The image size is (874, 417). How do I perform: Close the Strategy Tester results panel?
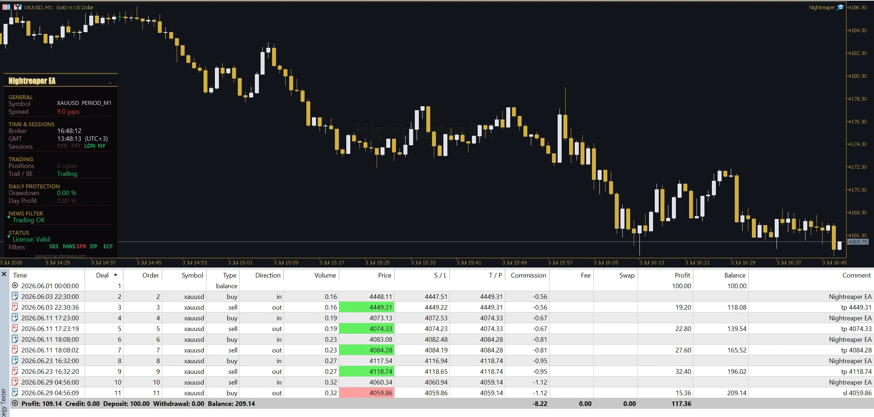pyautogui.click(x=4, y=274)
